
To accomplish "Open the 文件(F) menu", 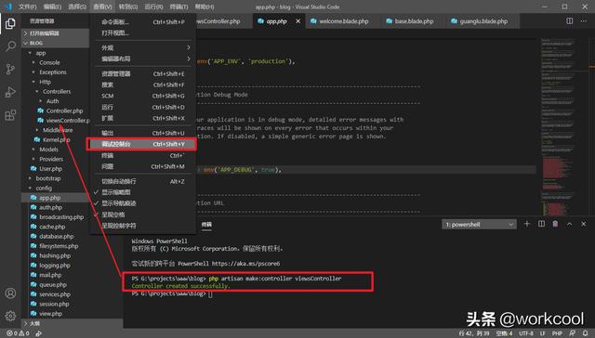I will pos(28,6).
